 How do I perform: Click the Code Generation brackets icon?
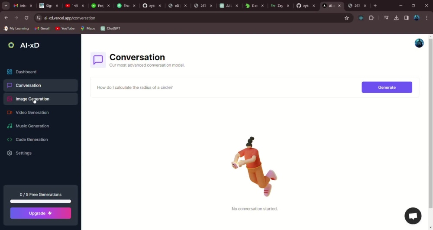tap(10, 139)
